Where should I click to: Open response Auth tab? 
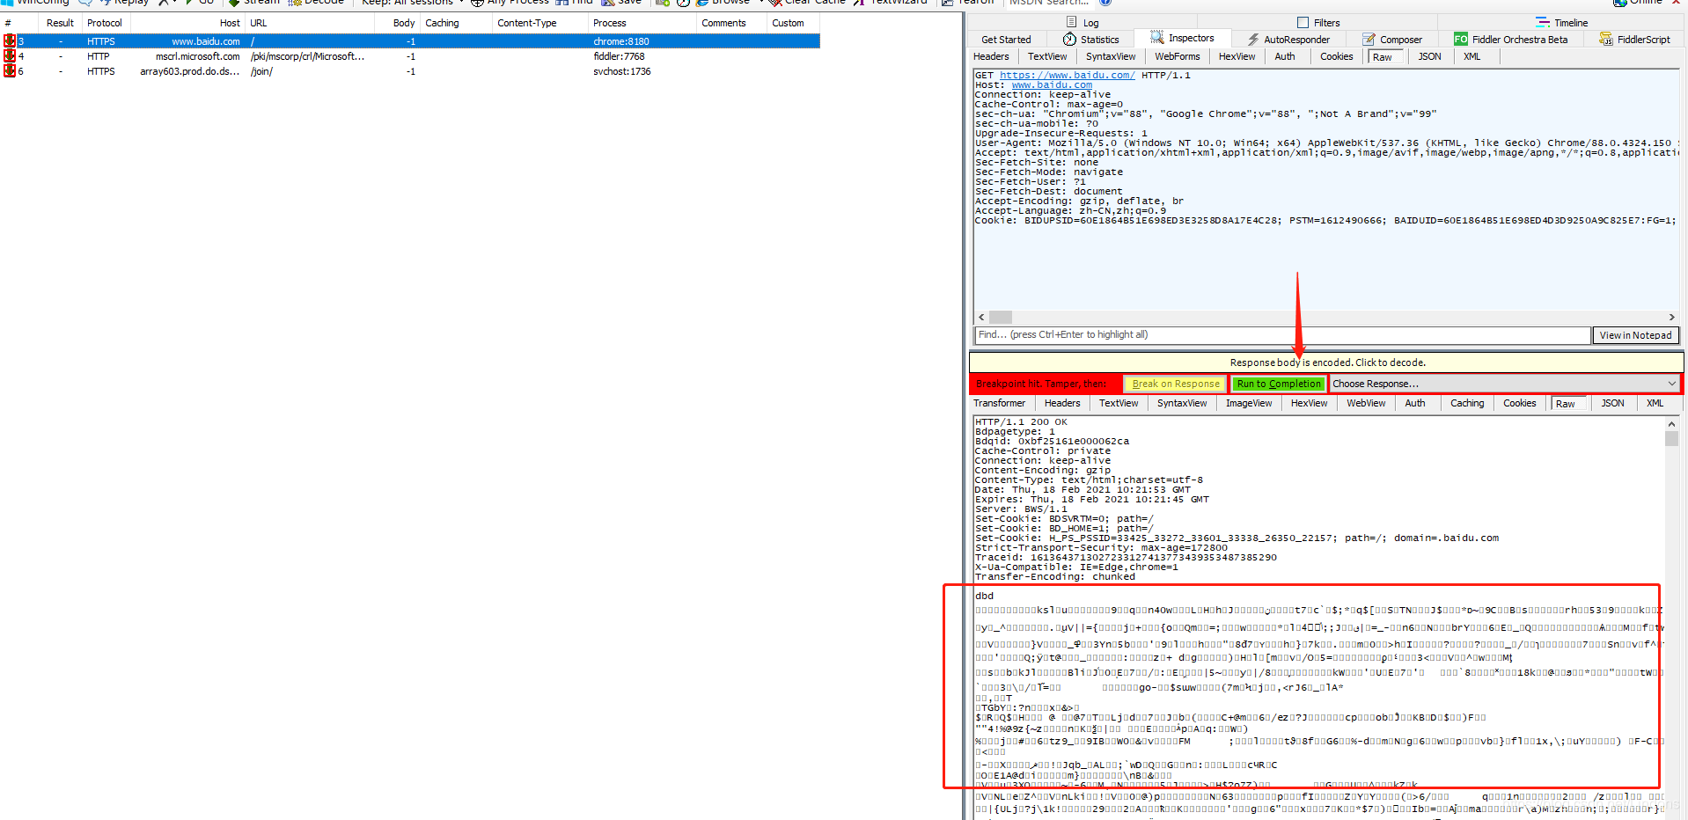pos(1415,403)
